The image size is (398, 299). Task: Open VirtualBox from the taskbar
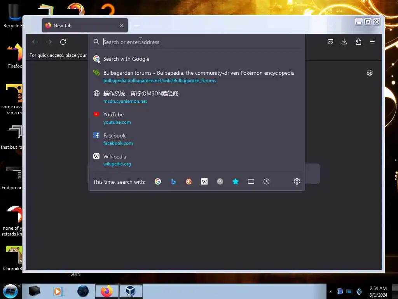131,291
